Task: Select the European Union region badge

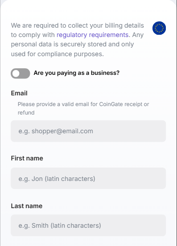Action: pyautogui.click(x=159, y=28)
